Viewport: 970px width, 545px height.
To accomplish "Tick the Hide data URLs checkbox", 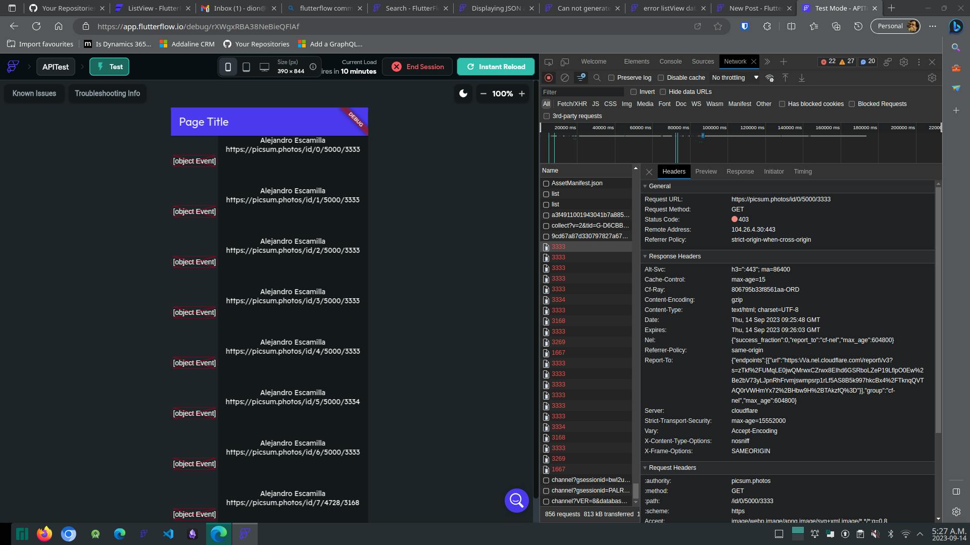I will 663,92.
